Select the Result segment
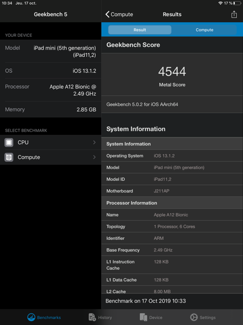 [140, 30]
